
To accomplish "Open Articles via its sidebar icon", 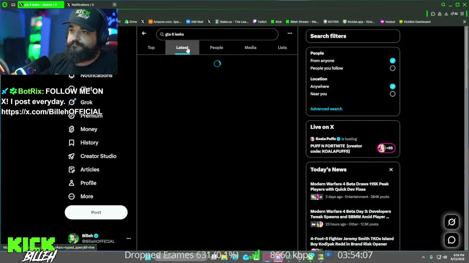I will [x=71, y=169].
